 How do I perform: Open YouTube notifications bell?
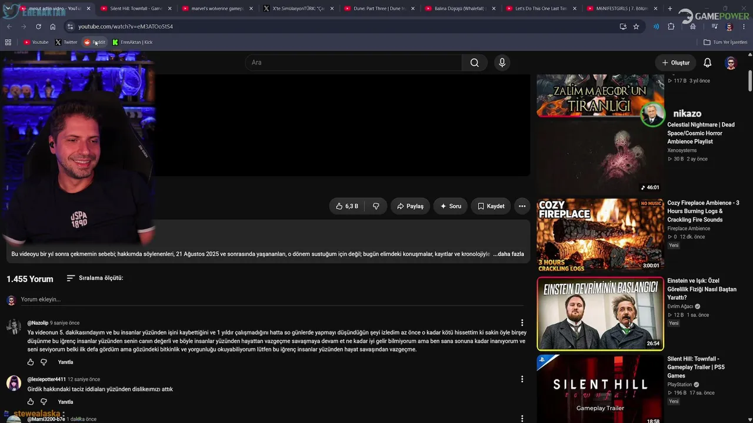(708, 63)
